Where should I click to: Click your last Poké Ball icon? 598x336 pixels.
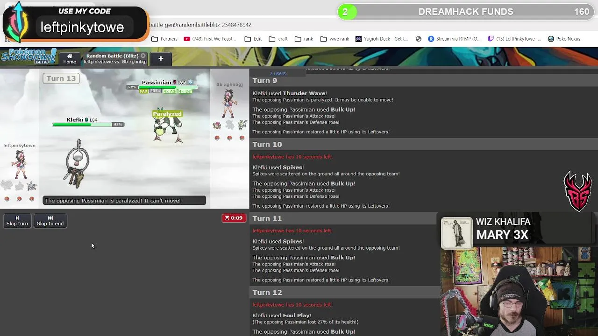32,199
